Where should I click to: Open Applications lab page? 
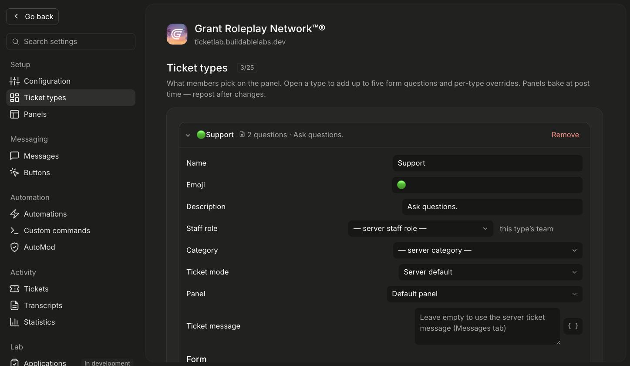pyautogui.click(x=71, y=362)
